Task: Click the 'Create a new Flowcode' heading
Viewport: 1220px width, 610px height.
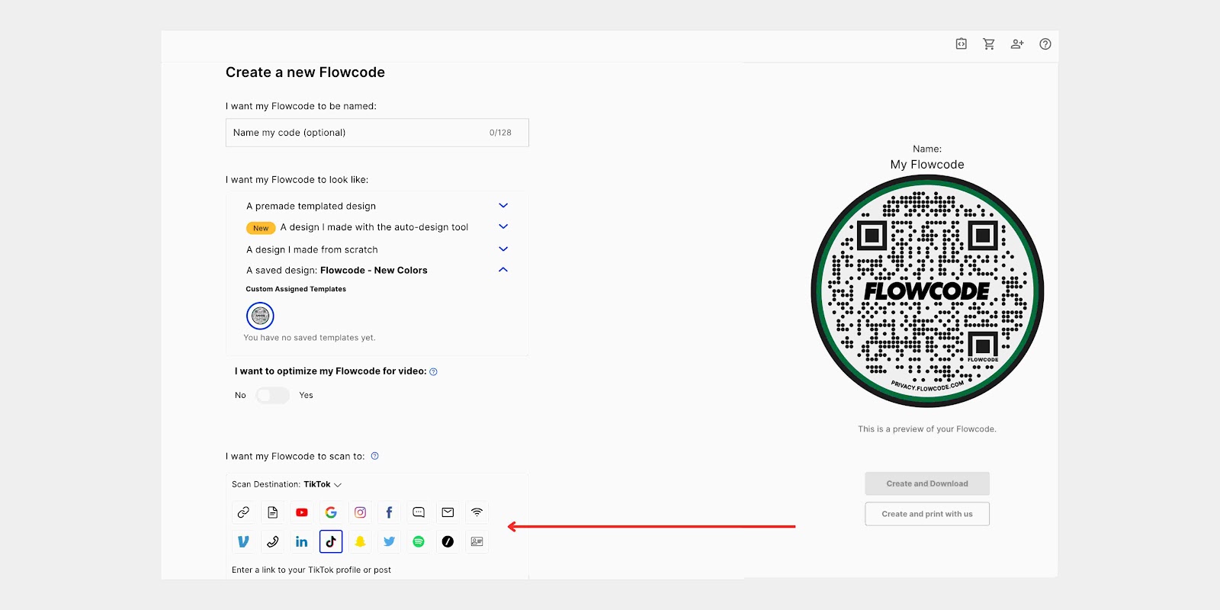Action: 305,72
